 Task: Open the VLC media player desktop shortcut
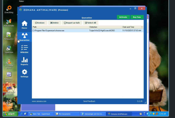tap(9, 64)
